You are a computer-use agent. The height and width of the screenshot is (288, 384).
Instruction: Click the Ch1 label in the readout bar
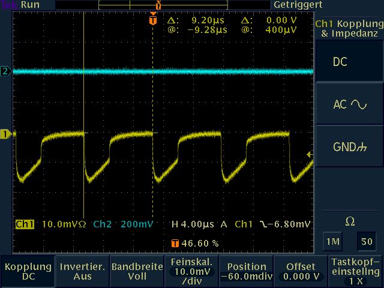point(25,224)
